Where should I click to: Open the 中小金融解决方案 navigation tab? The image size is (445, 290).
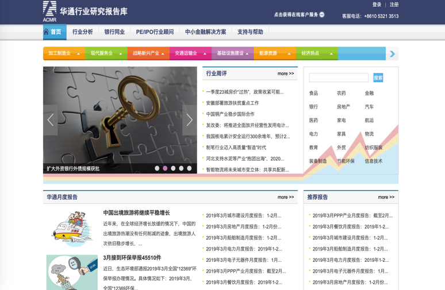[x=206, y=32]
